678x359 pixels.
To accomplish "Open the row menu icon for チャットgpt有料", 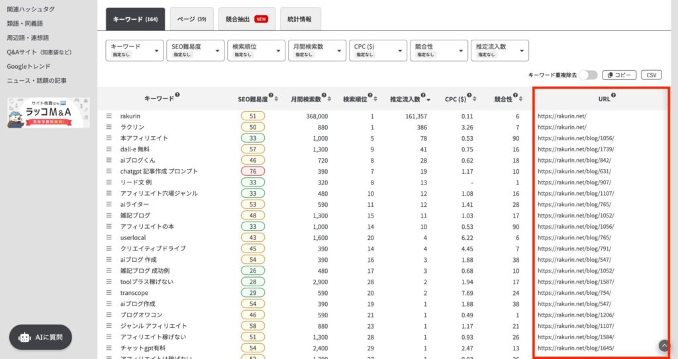I will click(x=109, y=348).
